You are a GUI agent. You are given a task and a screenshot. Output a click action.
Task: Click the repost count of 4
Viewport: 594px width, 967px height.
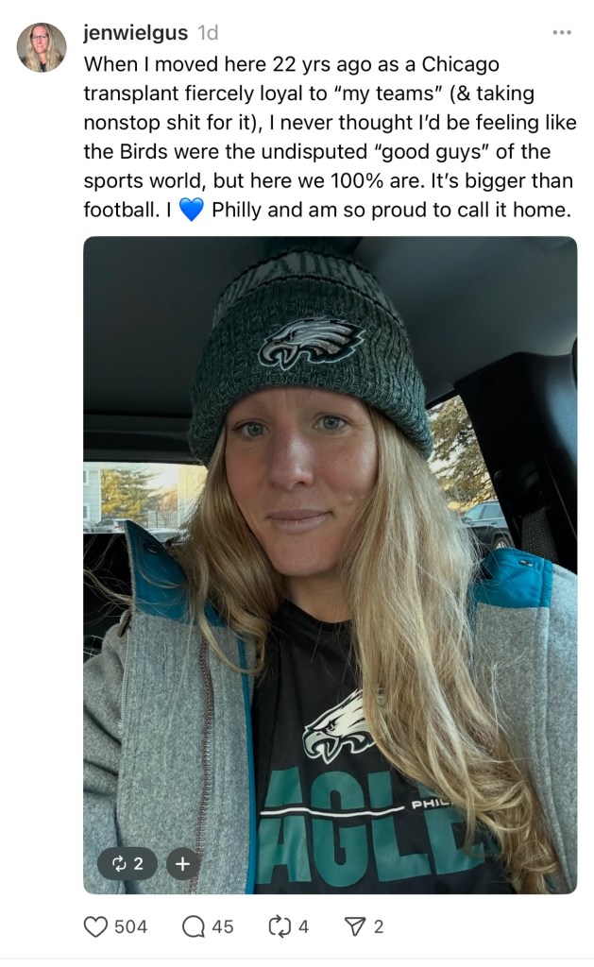pos(303,926)
